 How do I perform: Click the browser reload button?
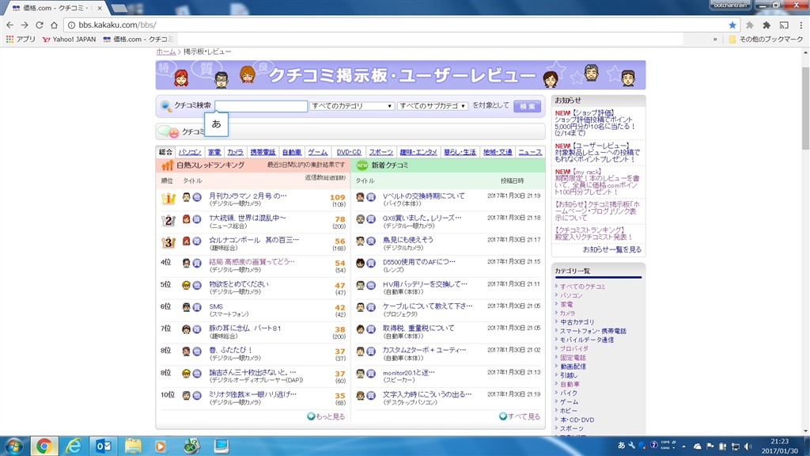[40, 25]
